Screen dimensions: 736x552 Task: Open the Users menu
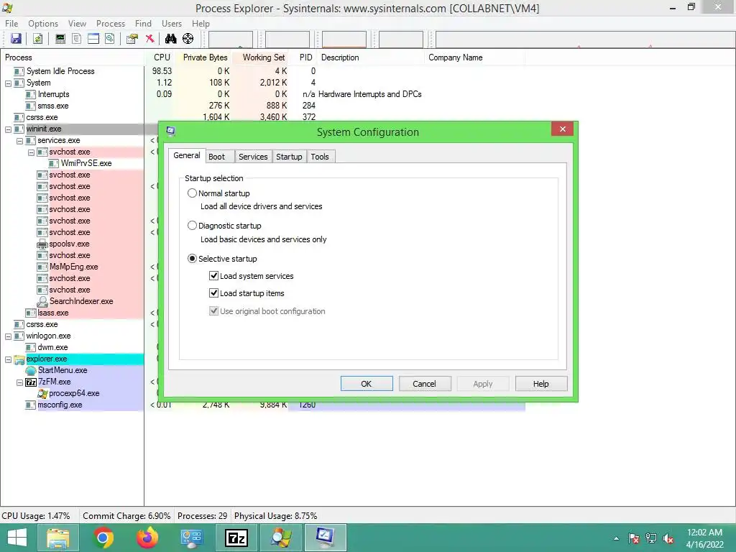coord(172,24)
